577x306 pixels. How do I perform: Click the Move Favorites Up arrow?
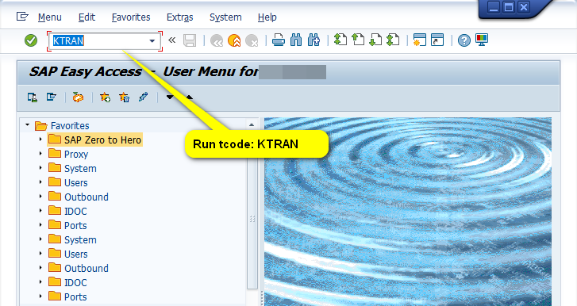click(189, 98)
